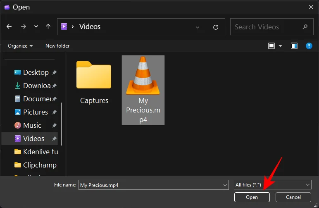Expand the recent locations chevron
The height and width of the screenshot is (208, 319).
[x=36, y=26]
